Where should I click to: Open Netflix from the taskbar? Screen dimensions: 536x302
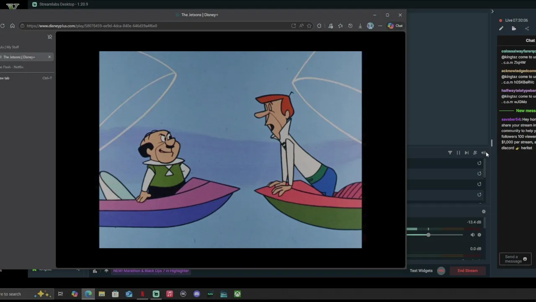click(142, 294)
